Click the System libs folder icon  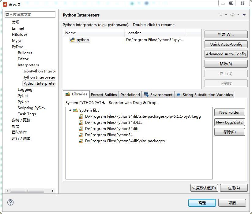[75, 110]
